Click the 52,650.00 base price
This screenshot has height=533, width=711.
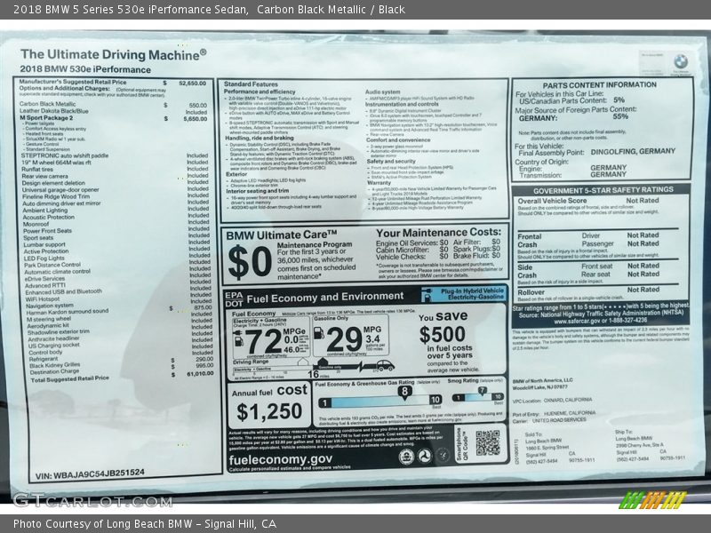pos(193,84)
